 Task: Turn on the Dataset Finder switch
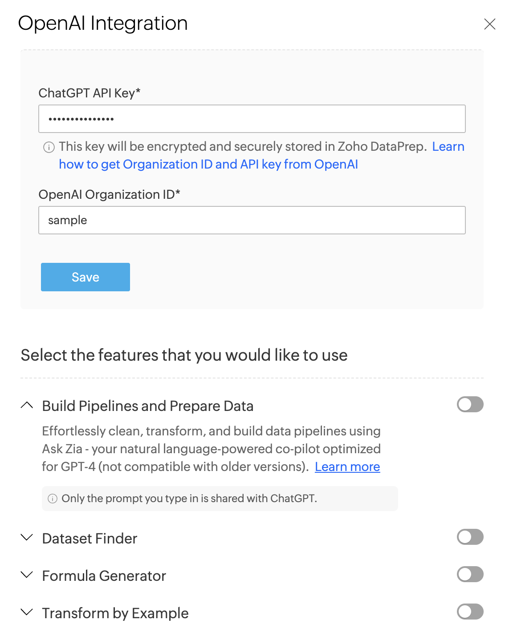(x=470, y=537)
